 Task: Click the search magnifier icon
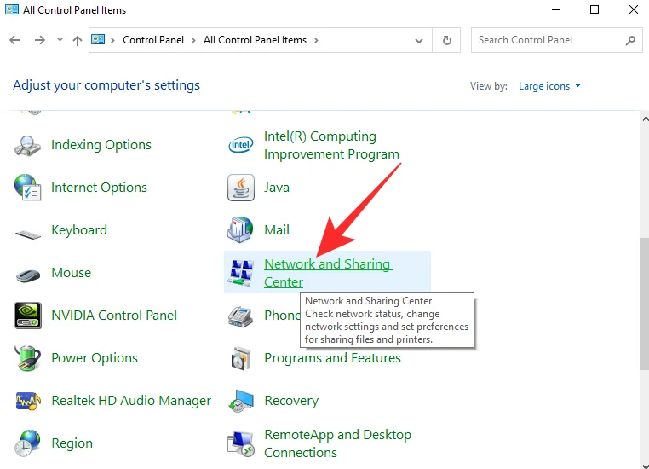coord(630,40)
